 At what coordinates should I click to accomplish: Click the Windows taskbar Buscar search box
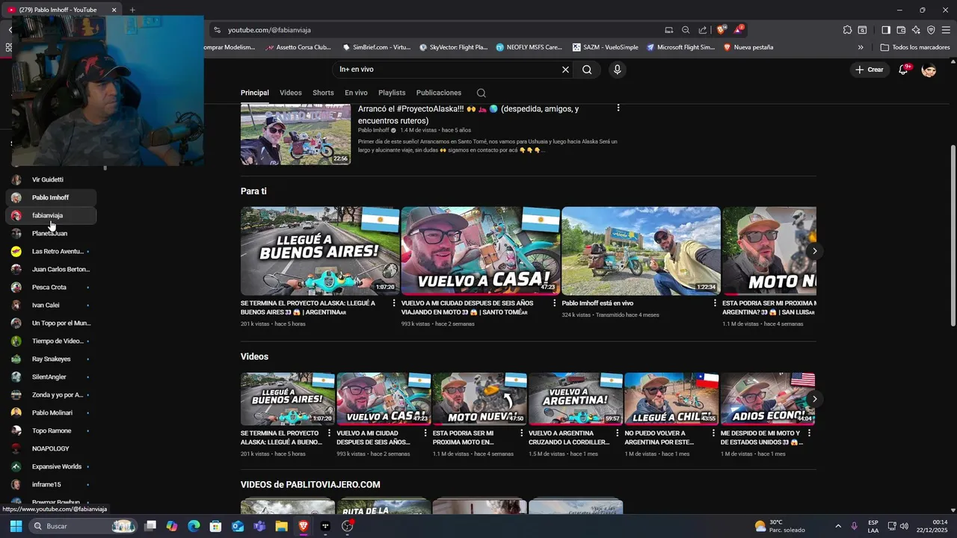tap(84, 526)
